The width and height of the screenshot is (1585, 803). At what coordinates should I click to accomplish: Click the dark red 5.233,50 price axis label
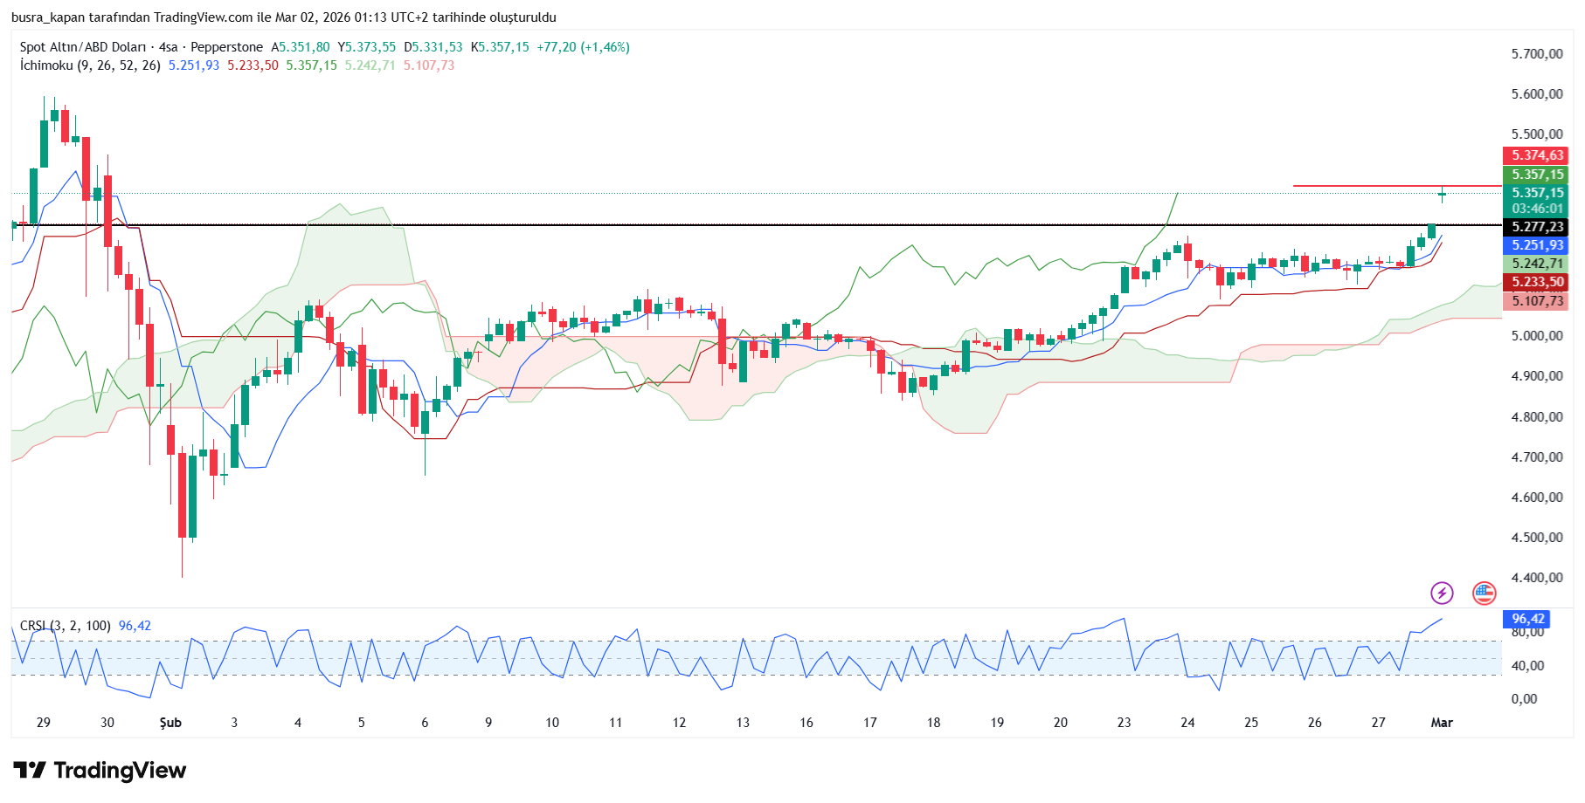click(x=1537, y=282)
